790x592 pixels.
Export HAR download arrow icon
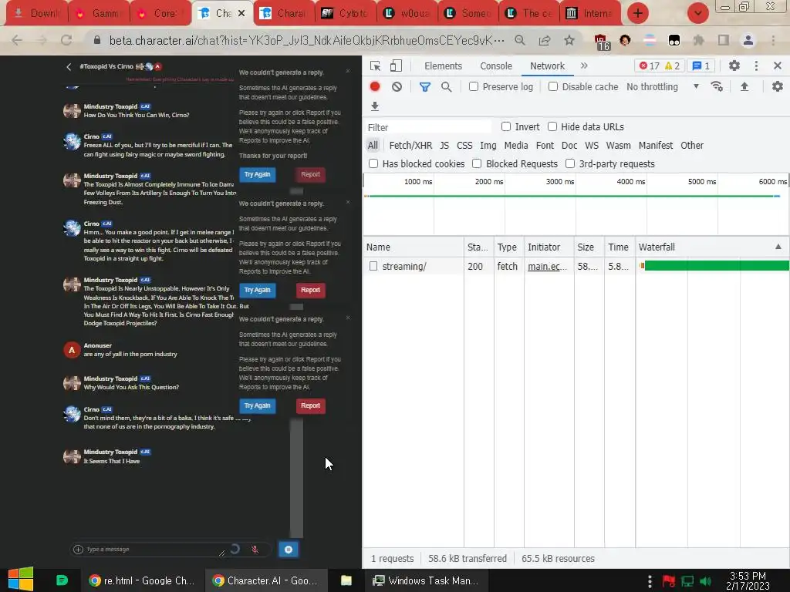[374, 106]
